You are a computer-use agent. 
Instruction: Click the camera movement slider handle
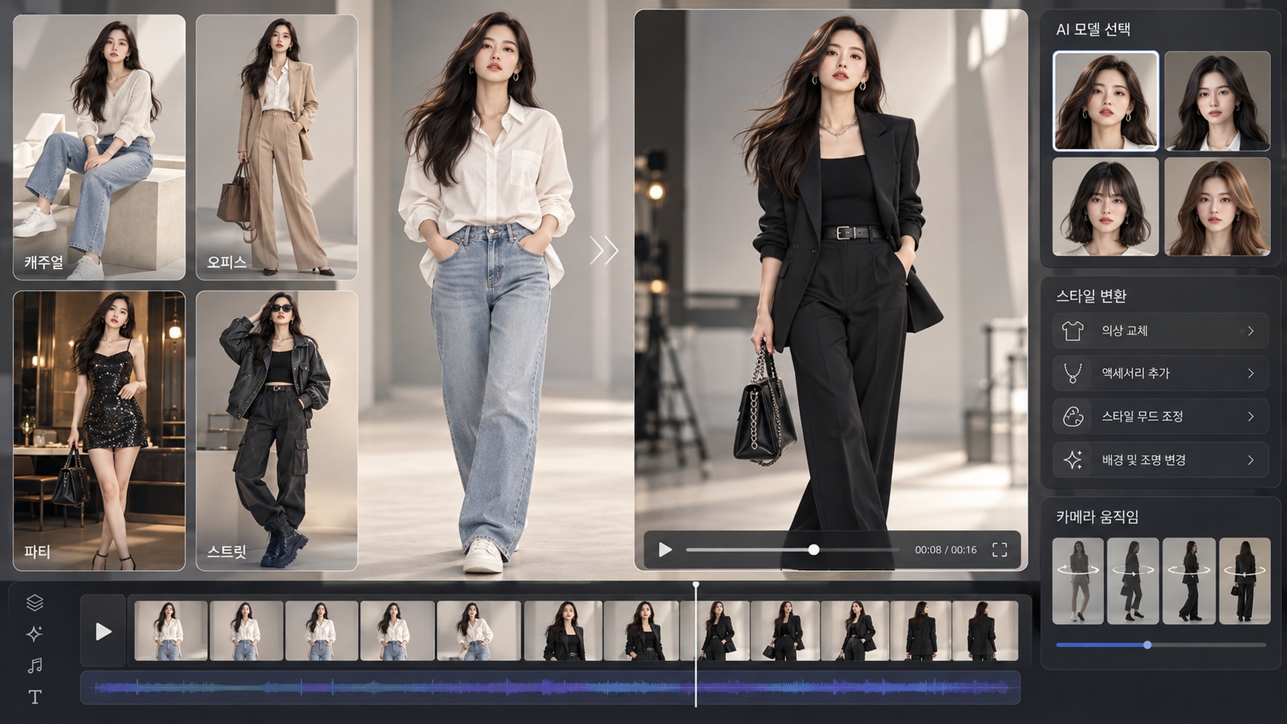click(x=1148, y=645)
